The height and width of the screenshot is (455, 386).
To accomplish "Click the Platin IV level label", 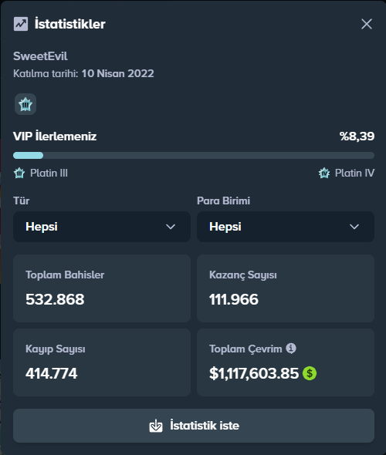I will (354, 173).
